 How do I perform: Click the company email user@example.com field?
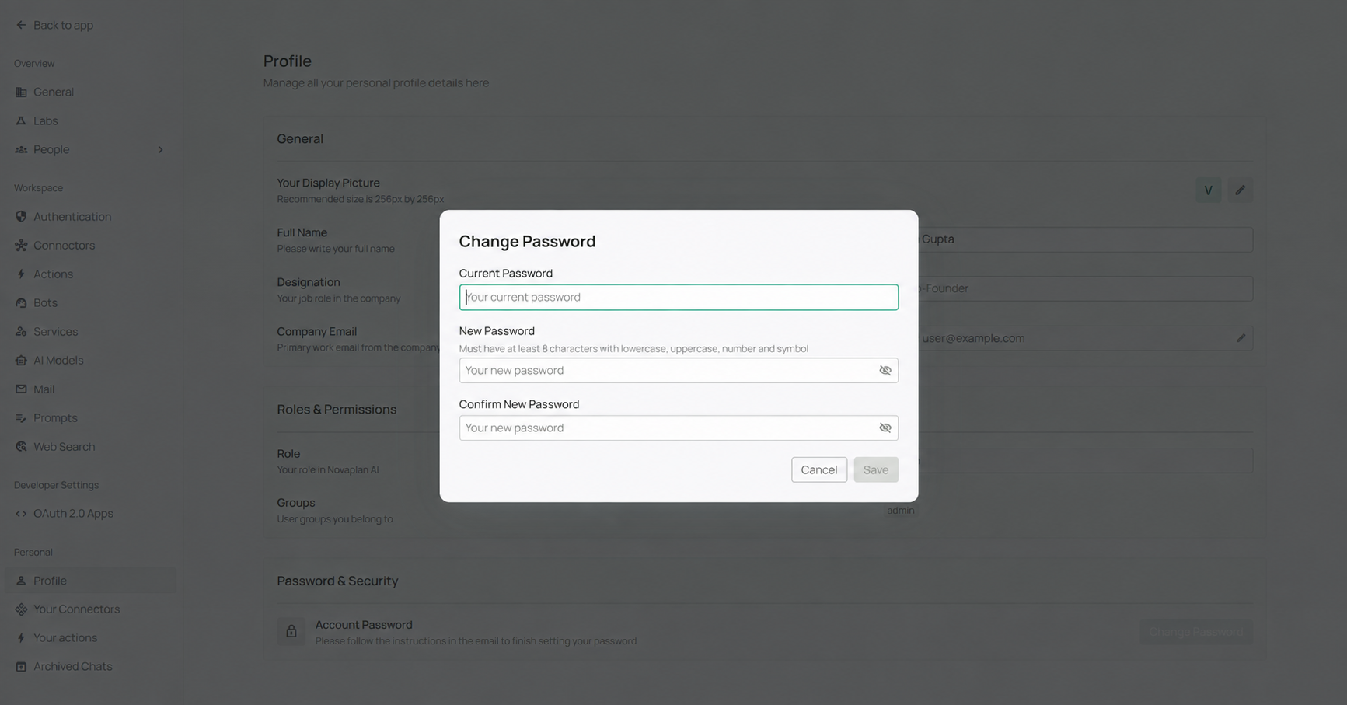point(1084,338)
